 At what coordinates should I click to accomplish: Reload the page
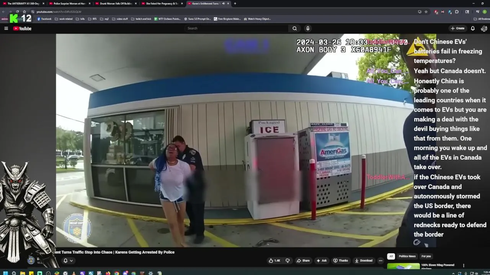[x=17, y=11]
